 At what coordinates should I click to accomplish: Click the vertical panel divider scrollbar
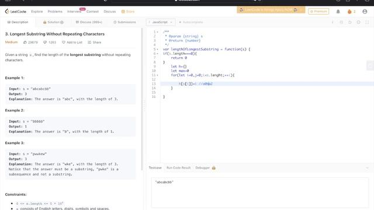click(142, 99)
